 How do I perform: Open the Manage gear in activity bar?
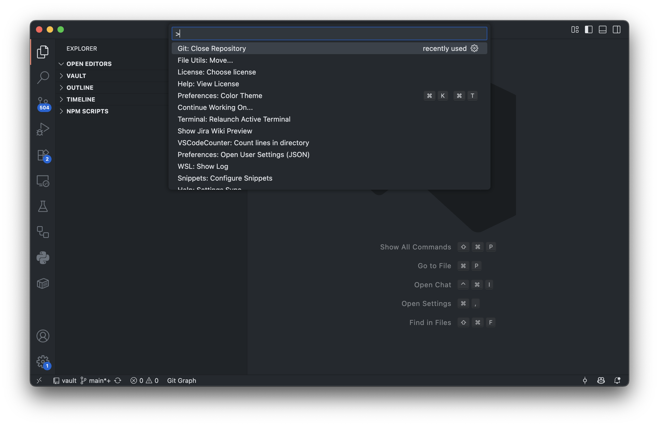pos(43,362)
